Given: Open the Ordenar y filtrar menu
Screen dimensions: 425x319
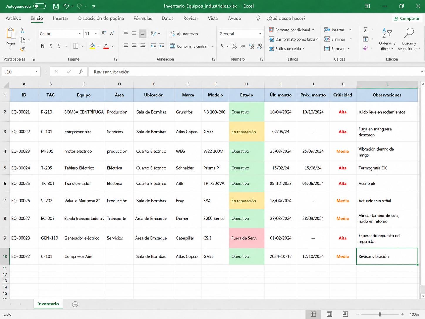Looking at the screenshot, I should point(387,39).
